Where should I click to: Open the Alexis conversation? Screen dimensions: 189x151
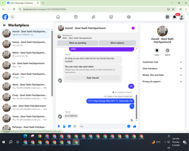(25, 86)
